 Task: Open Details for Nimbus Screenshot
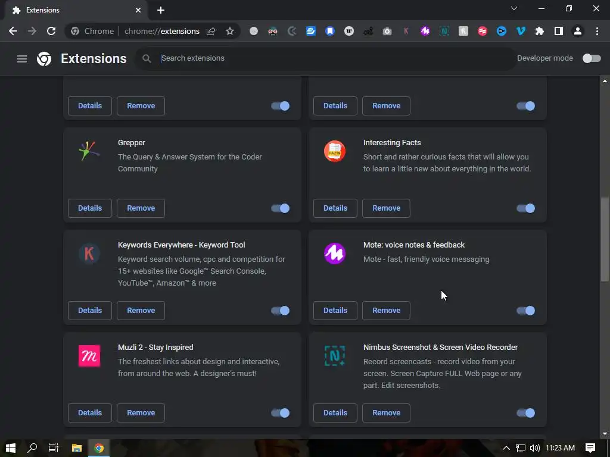point(335,413)
